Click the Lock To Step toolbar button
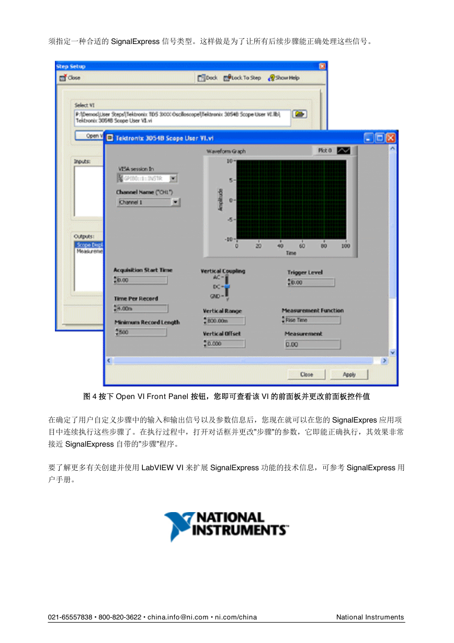454x643 pixels. tap(242, 78)
